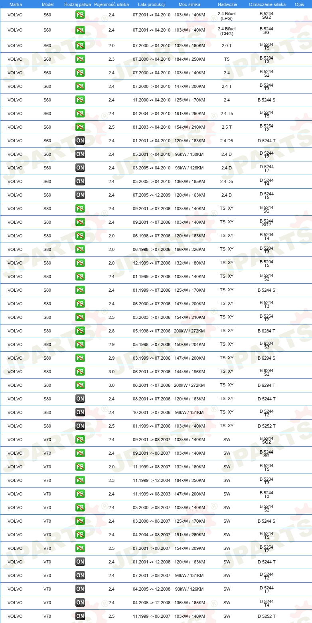Click the PB icon in the S80 B 5204 T4 row
312x623 pixels.
(x=80, y=236)
